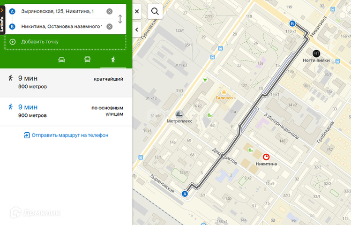
Task: Click bus stop icon near building 29
Action: click(212, 57)
